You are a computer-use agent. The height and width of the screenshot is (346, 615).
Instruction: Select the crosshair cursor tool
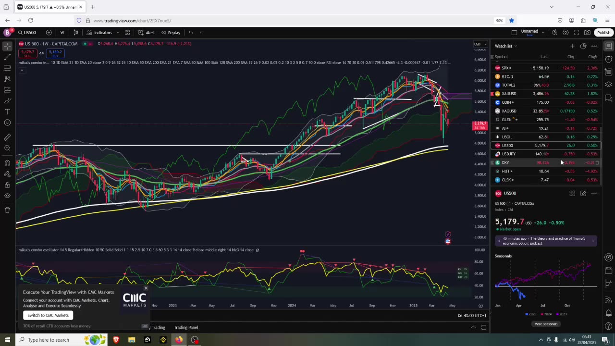(7, 47)
